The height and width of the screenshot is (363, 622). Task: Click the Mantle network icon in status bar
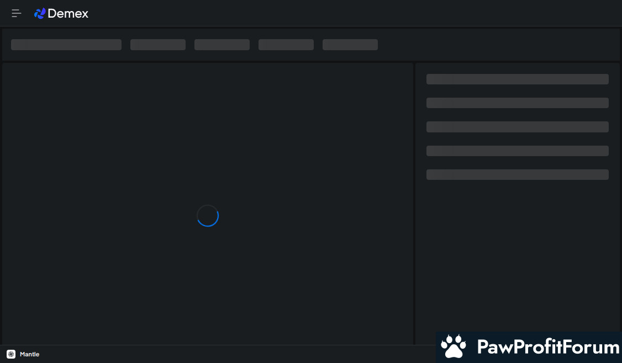coord(11,354)
